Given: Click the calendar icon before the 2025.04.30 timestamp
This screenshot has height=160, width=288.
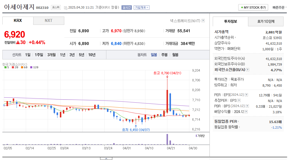Looking at the screenshot, I should [x=65, y=8].
